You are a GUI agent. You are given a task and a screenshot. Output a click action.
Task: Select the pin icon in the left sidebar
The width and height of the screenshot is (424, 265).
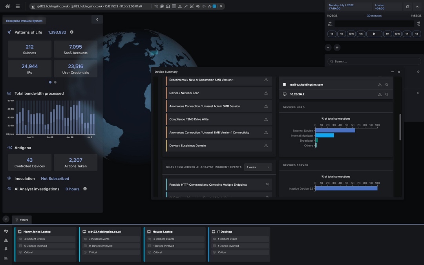pyautogui.click(x=6, y=249)
